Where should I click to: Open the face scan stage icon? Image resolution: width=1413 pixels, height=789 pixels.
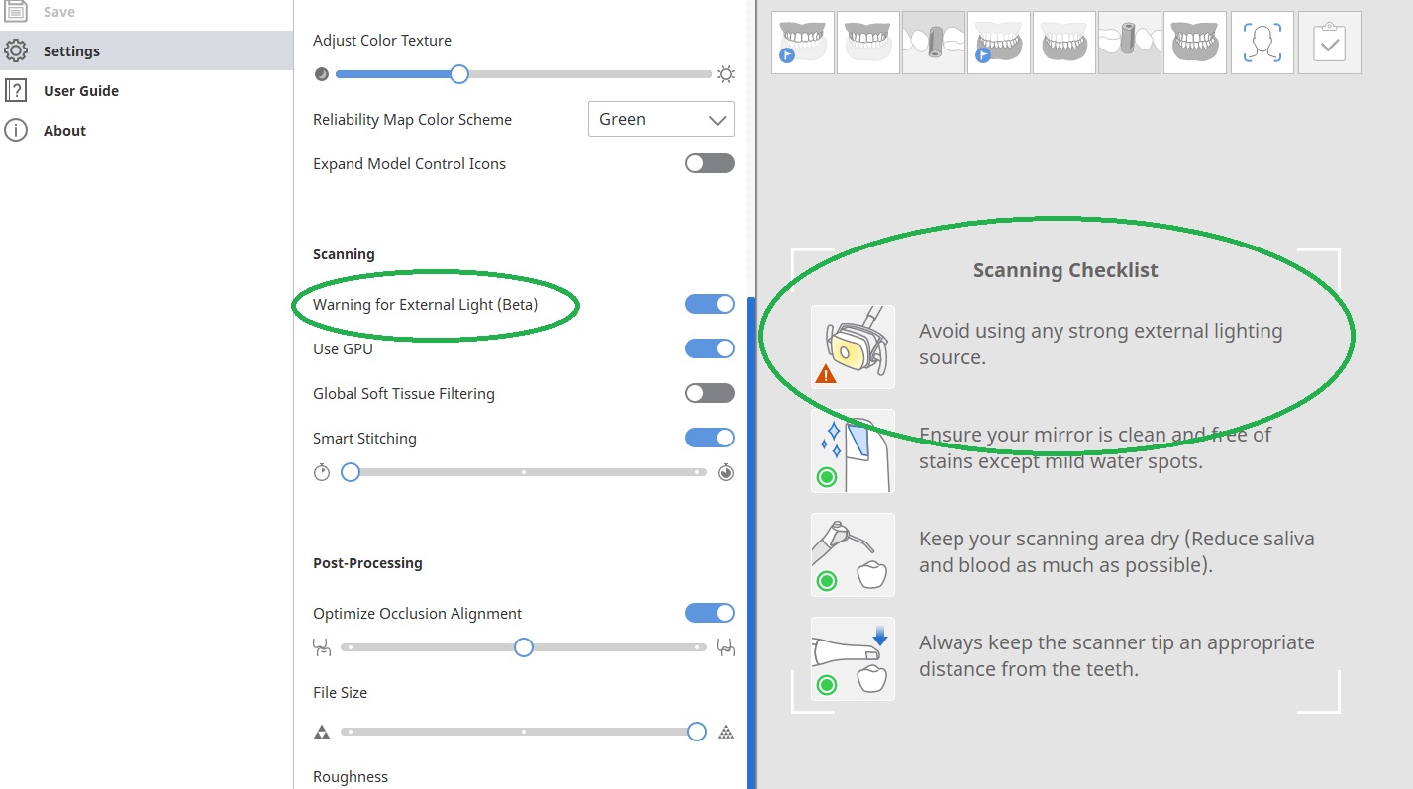click(1262, 43)
